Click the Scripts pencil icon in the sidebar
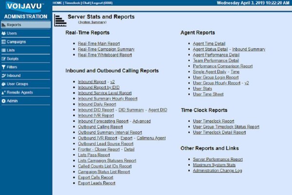This screenshot has height=195, width=292. 3,58
